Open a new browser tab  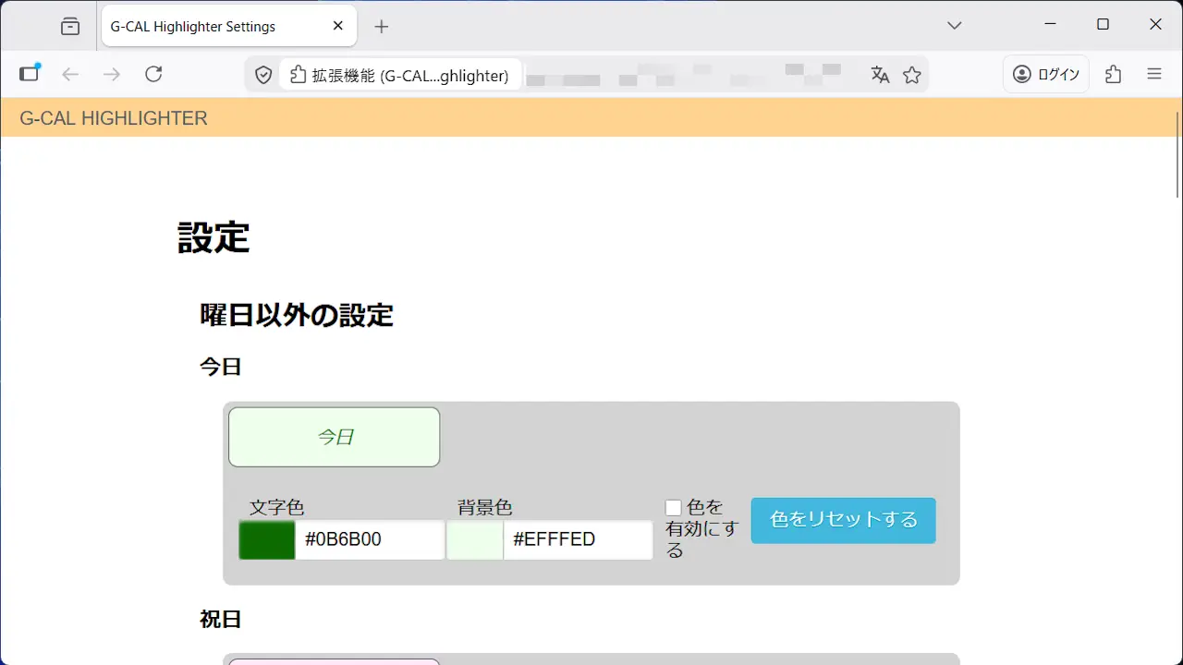[382, 27]
